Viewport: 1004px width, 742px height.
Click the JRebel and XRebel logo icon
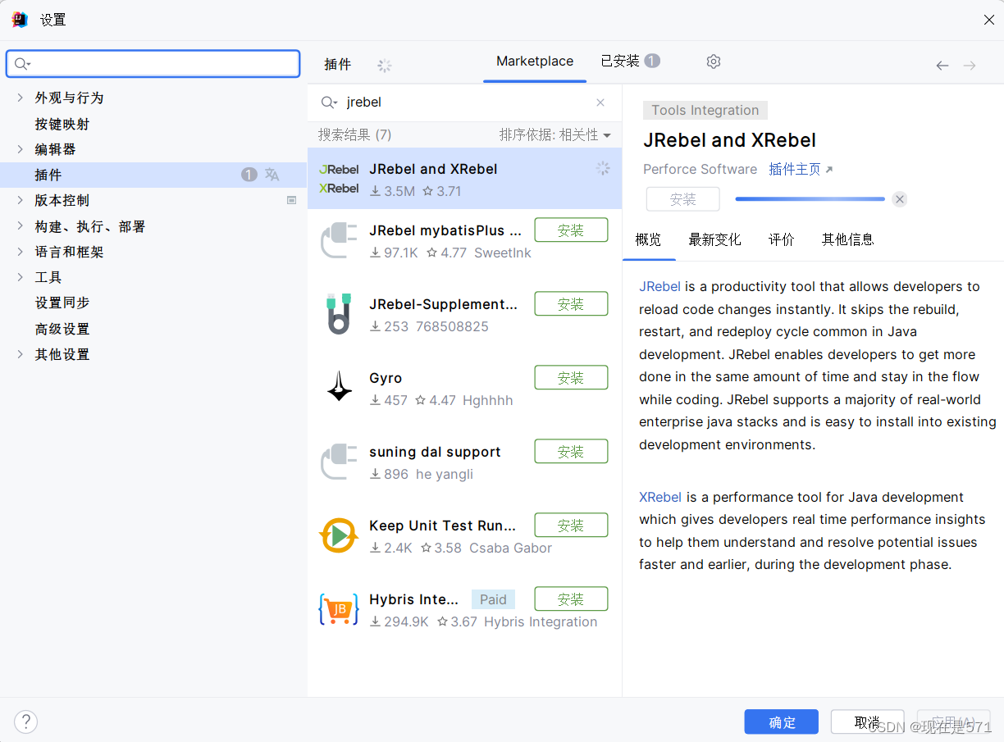[x=339, y=179]
